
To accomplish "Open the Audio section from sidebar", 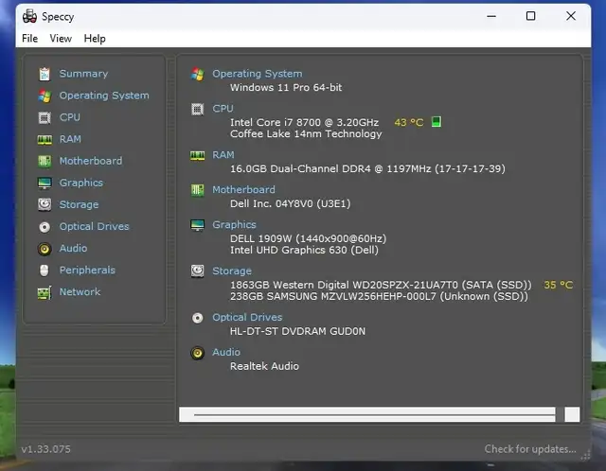I will point(73,248).
